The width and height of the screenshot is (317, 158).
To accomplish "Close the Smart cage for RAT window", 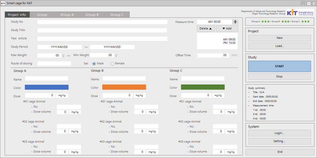I will (314, 4).
